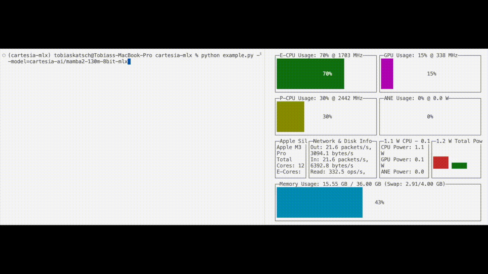Click the 'P-CPU Usage: 30% @ 2442 MHz' title
The image size is (488, 274).
(x=321, y=98)
